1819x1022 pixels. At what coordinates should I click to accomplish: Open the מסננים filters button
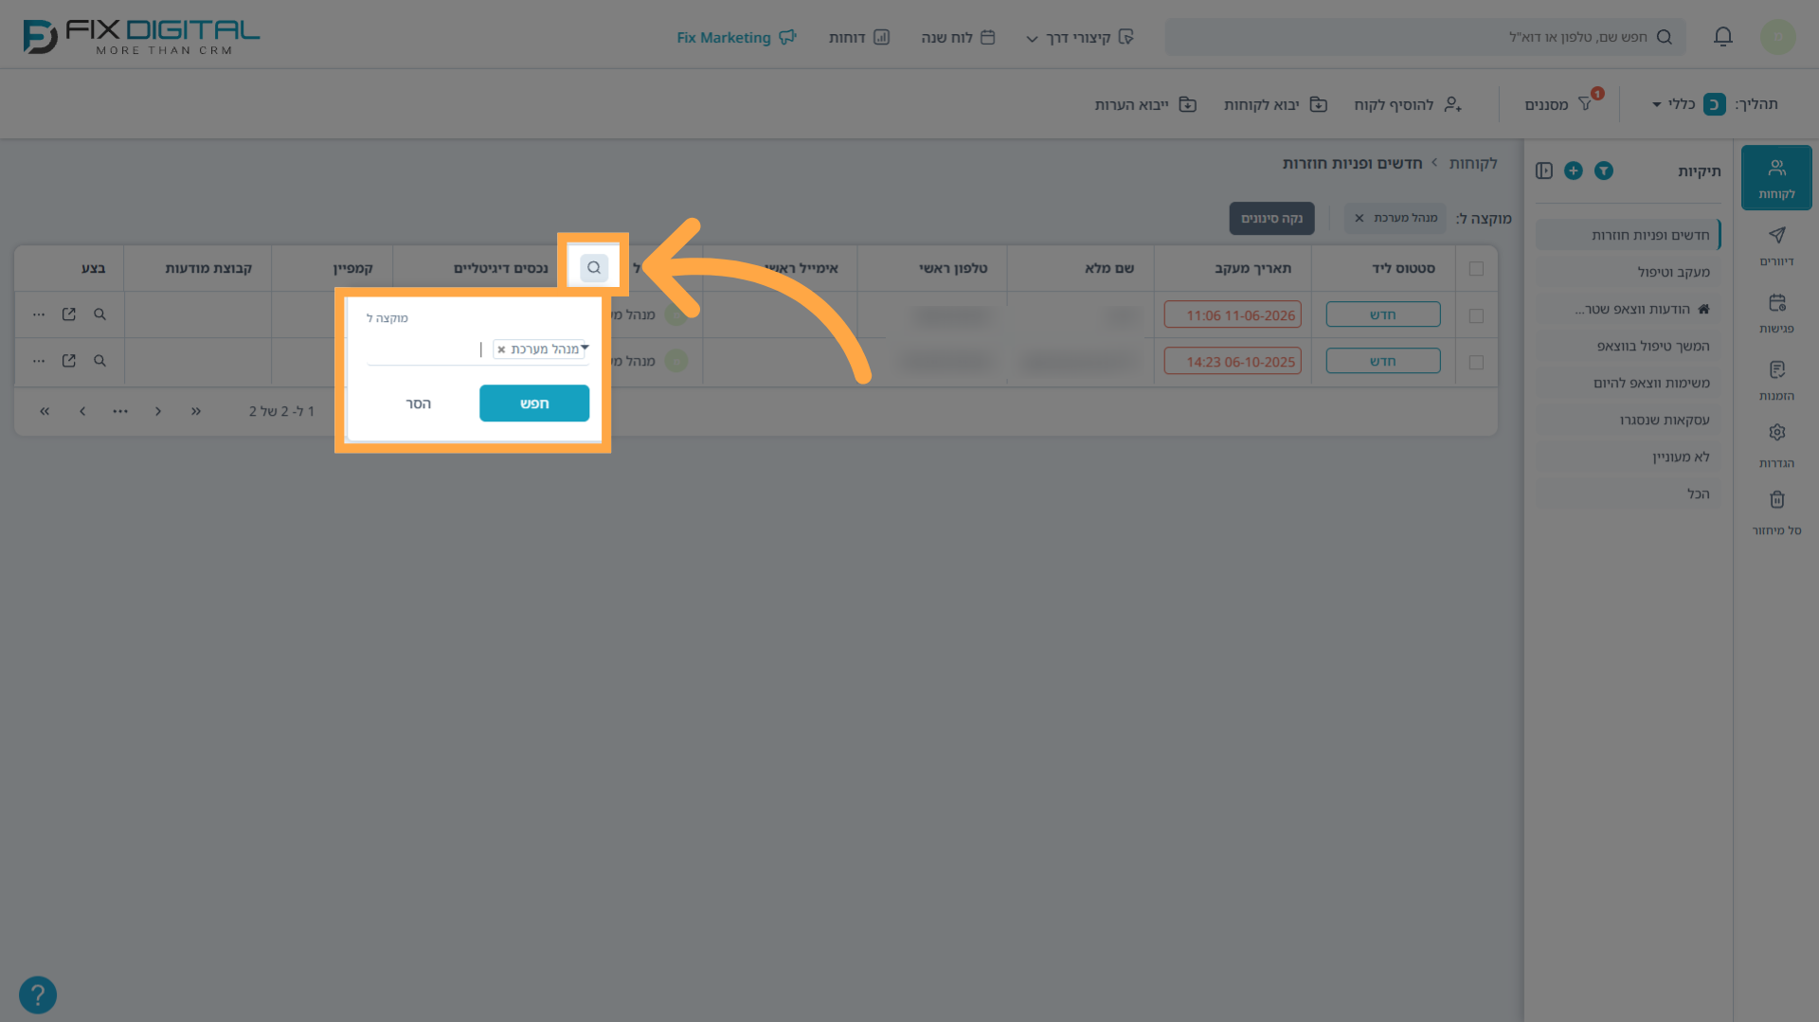coord(1560,104)
